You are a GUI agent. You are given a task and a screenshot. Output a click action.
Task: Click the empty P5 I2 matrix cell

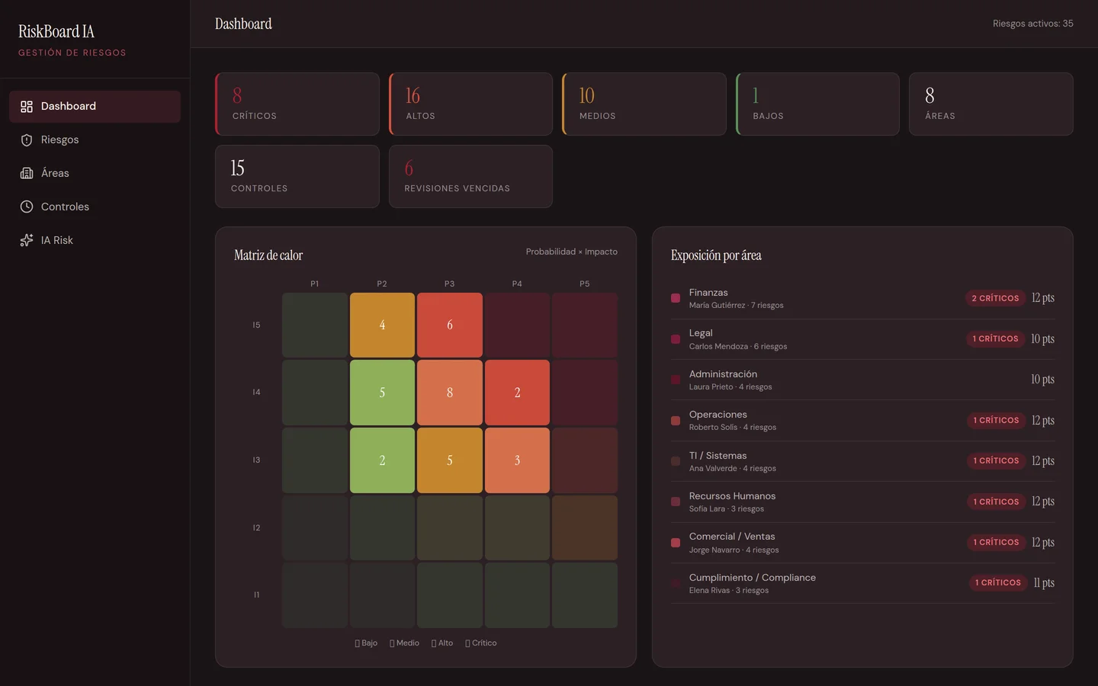tap(585, 527)
